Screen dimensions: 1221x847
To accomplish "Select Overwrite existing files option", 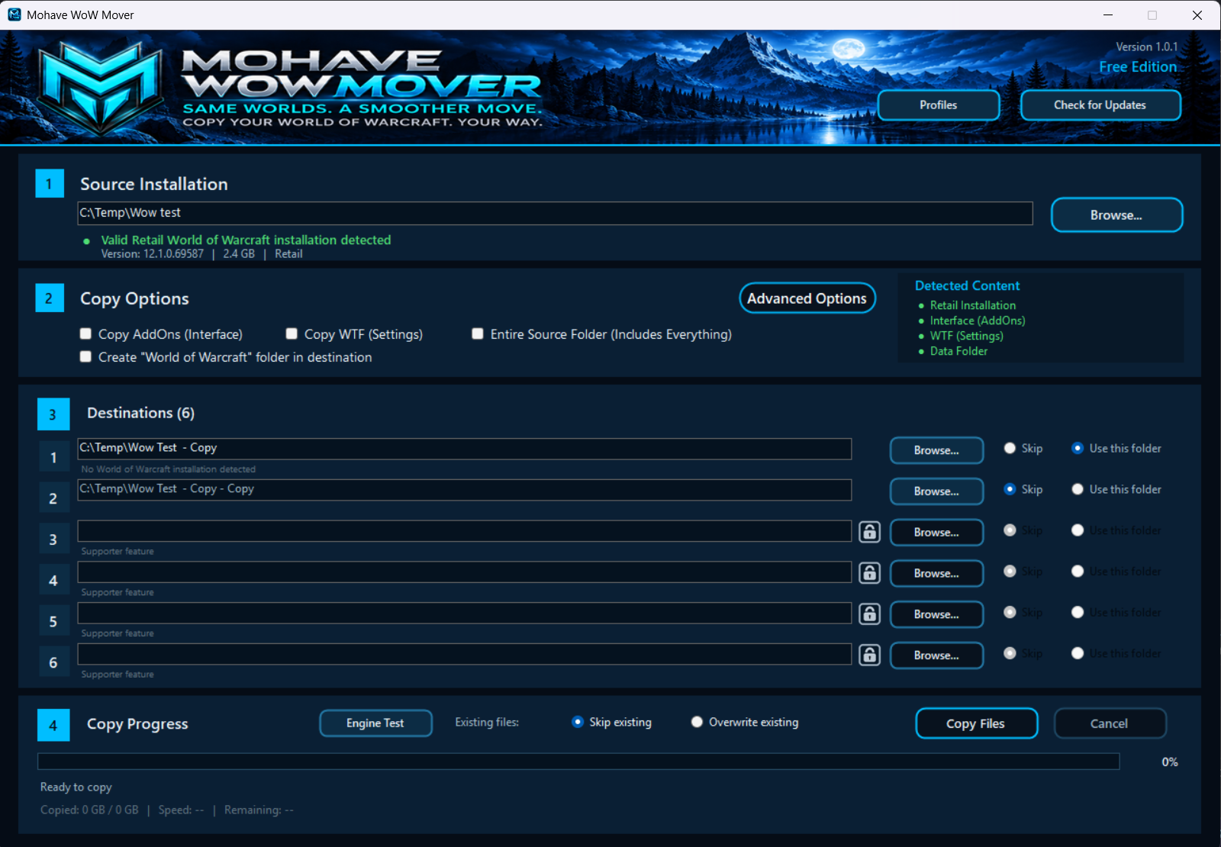I will [697, 722].
